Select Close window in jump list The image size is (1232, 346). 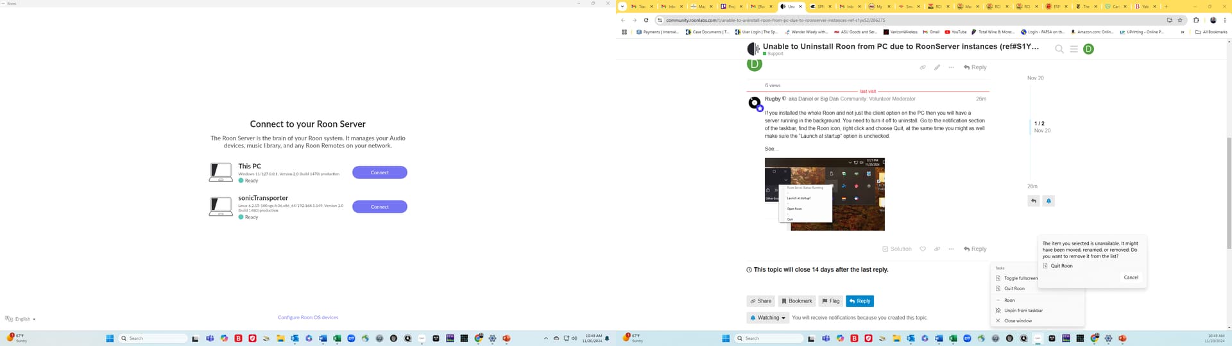click(x=1037, y=320)
